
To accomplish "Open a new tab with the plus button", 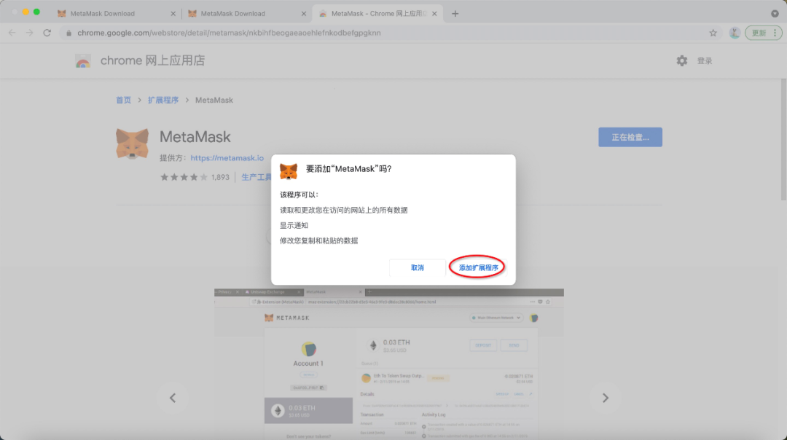I will tap(455, 14).
